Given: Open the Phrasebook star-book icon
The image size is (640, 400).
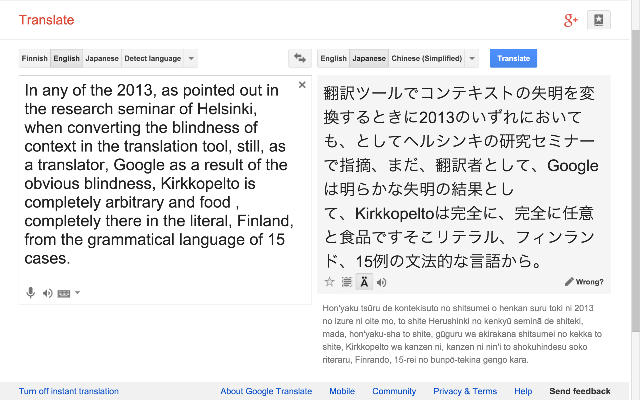Looking at the screenshot, I should pyautogui.click(x=598, y=20).
